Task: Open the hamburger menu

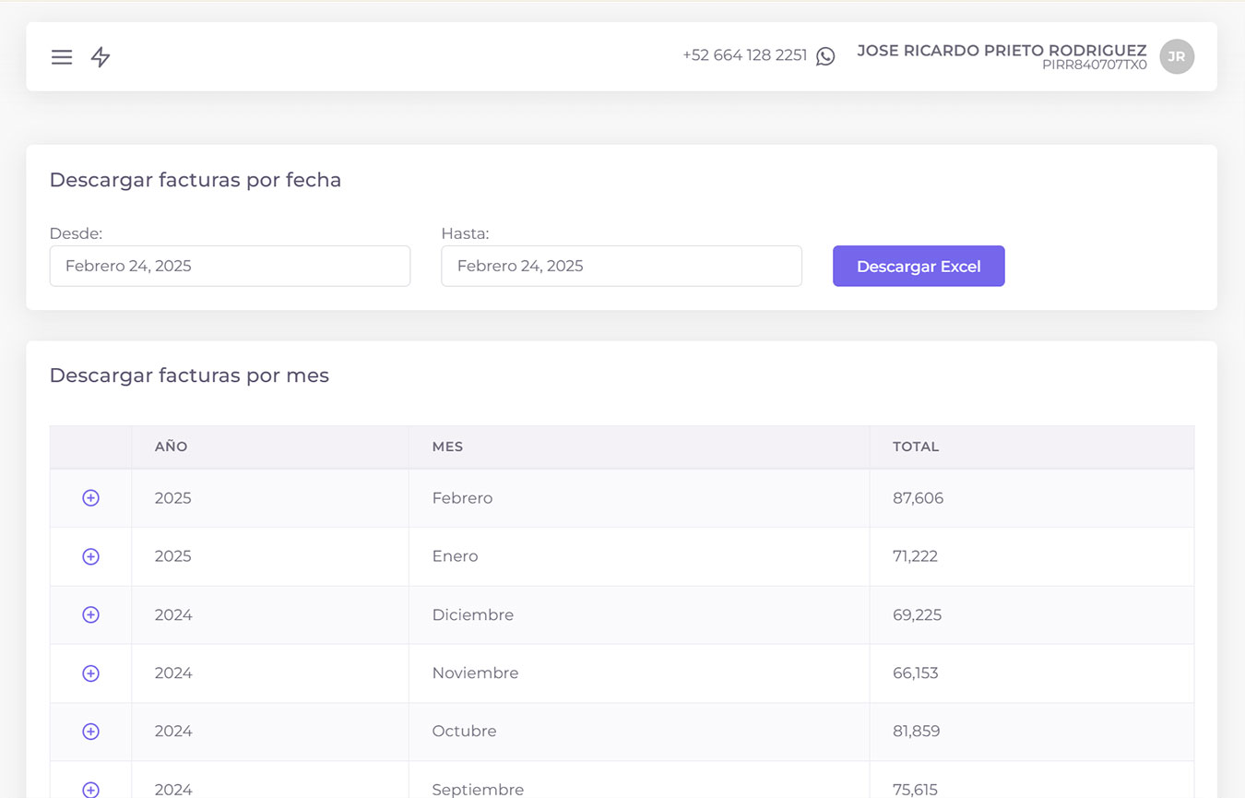Action: click(x=62, y=57)
